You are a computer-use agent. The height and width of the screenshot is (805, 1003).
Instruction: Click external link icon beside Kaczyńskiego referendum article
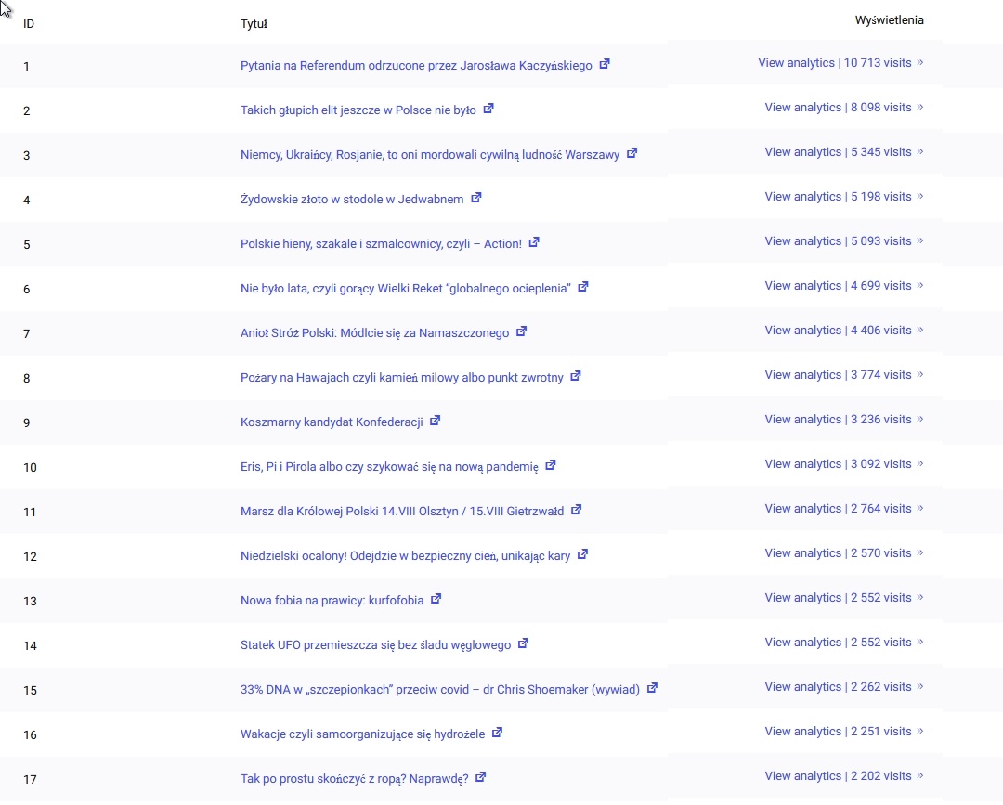tap(605, 64)
